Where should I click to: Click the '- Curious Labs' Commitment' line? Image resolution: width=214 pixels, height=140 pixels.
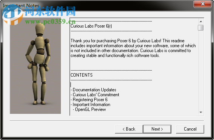click(95, 95)
